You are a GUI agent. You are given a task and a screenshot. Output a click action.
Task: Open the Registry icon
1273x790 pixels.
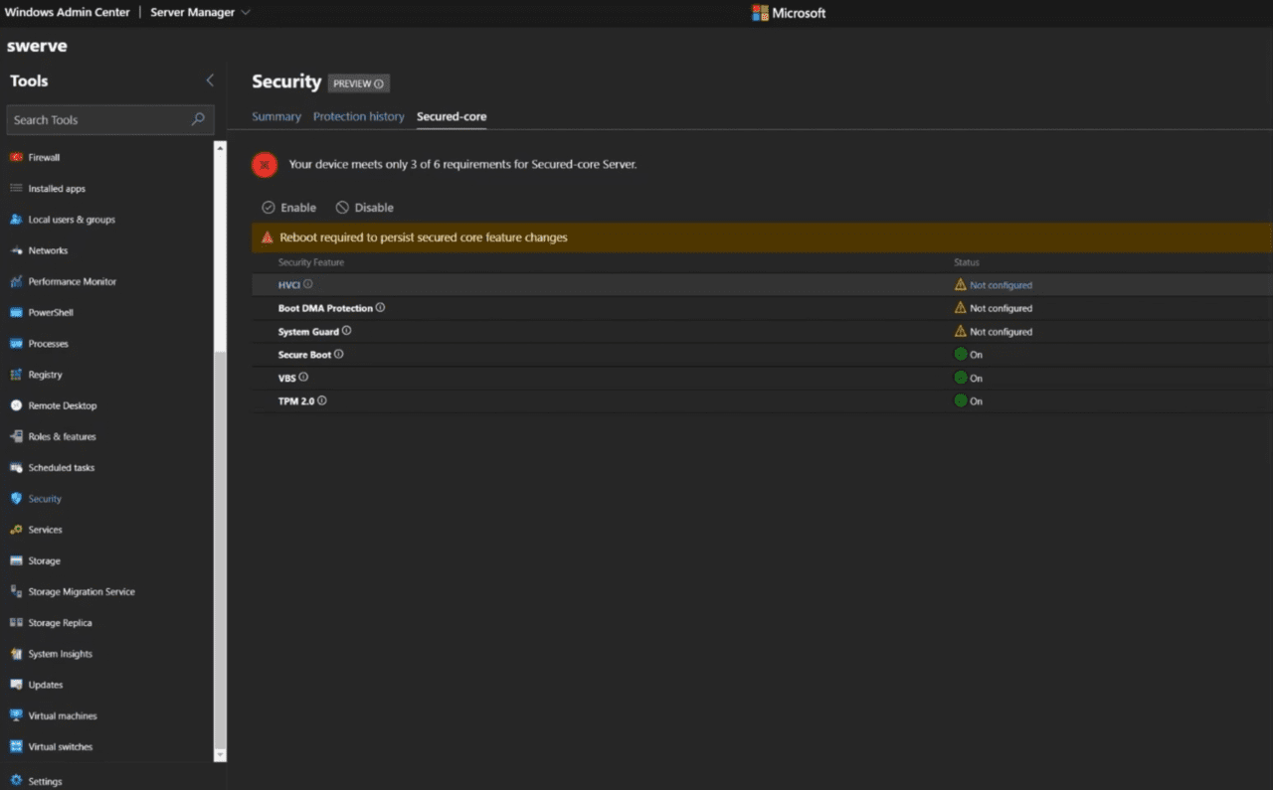coord(16,375)
